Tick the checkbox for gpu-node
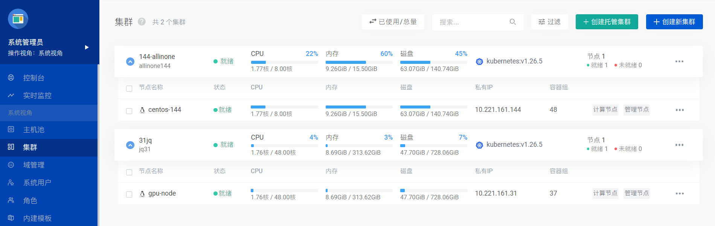This screenshot has width=715, height=226. 129,194
